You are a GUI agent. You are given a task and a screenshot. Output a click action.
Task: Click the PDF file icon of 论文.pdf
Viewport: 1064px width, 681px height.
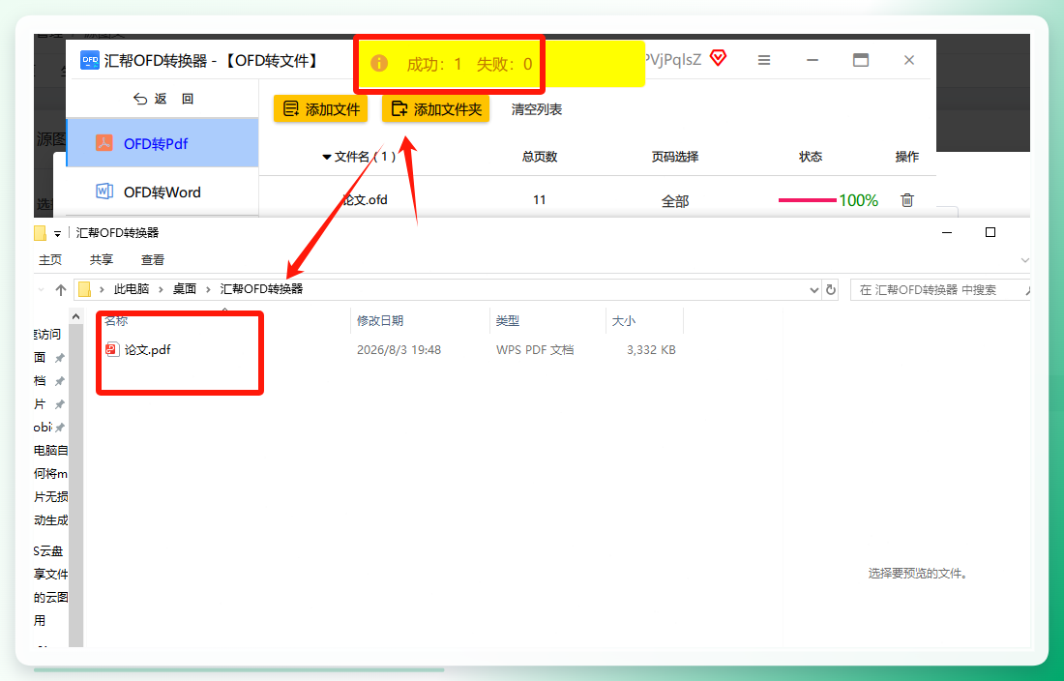click(x=112, y=350)
